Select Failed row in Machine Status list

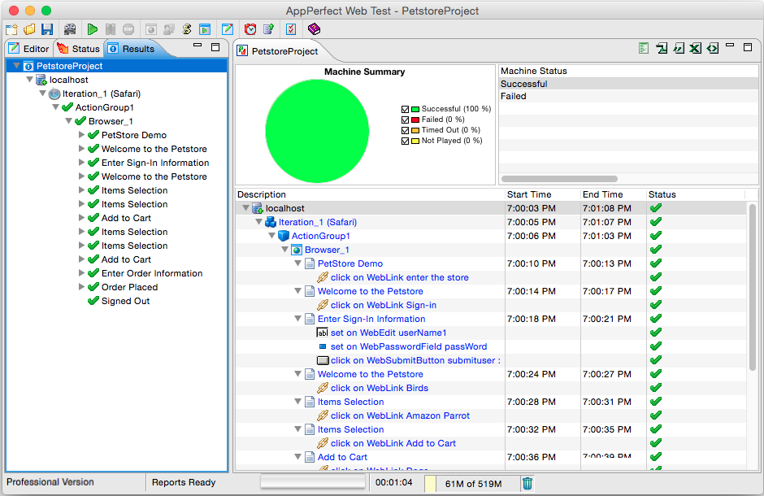tap(628, 96)
